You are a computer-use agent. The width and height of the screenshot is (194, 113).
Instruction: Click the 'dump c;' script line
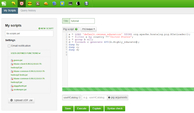tap(74, 47)
